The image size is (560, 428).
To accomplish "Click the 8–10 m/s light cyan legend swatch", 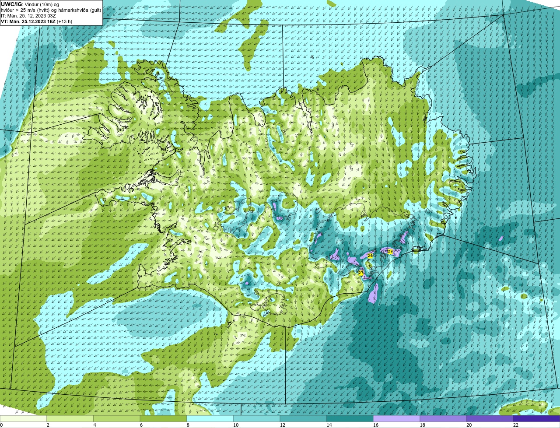I will (x=210, y=418).
